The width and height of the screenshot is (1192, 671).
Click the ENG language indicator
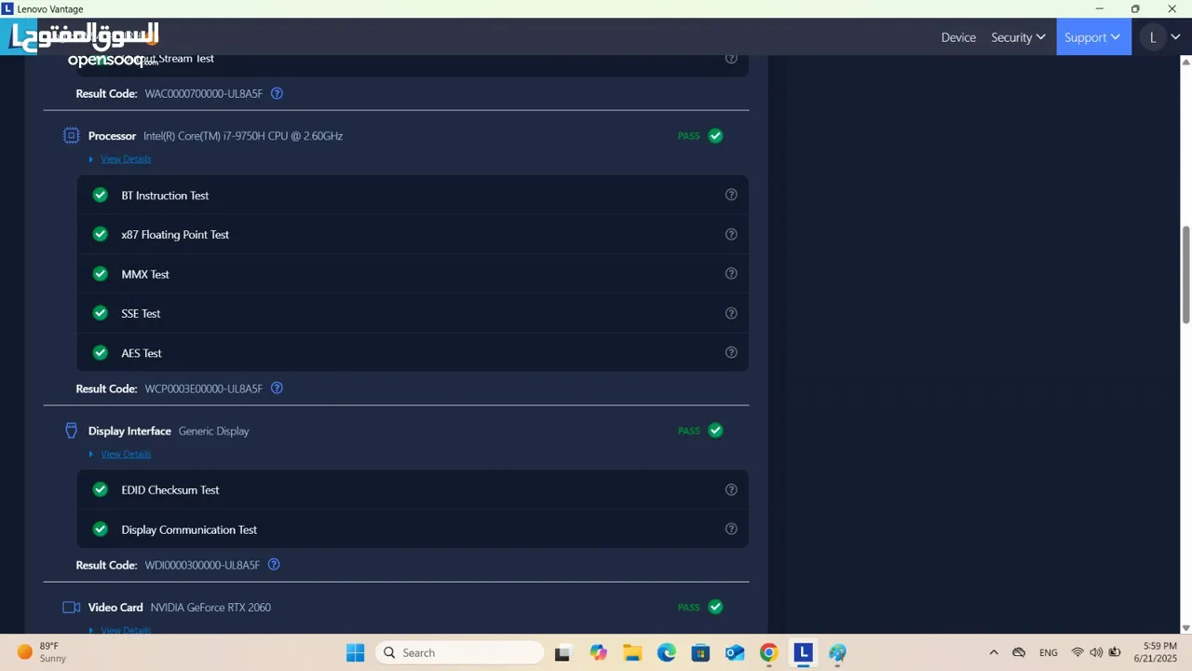tap(1049, 652)
